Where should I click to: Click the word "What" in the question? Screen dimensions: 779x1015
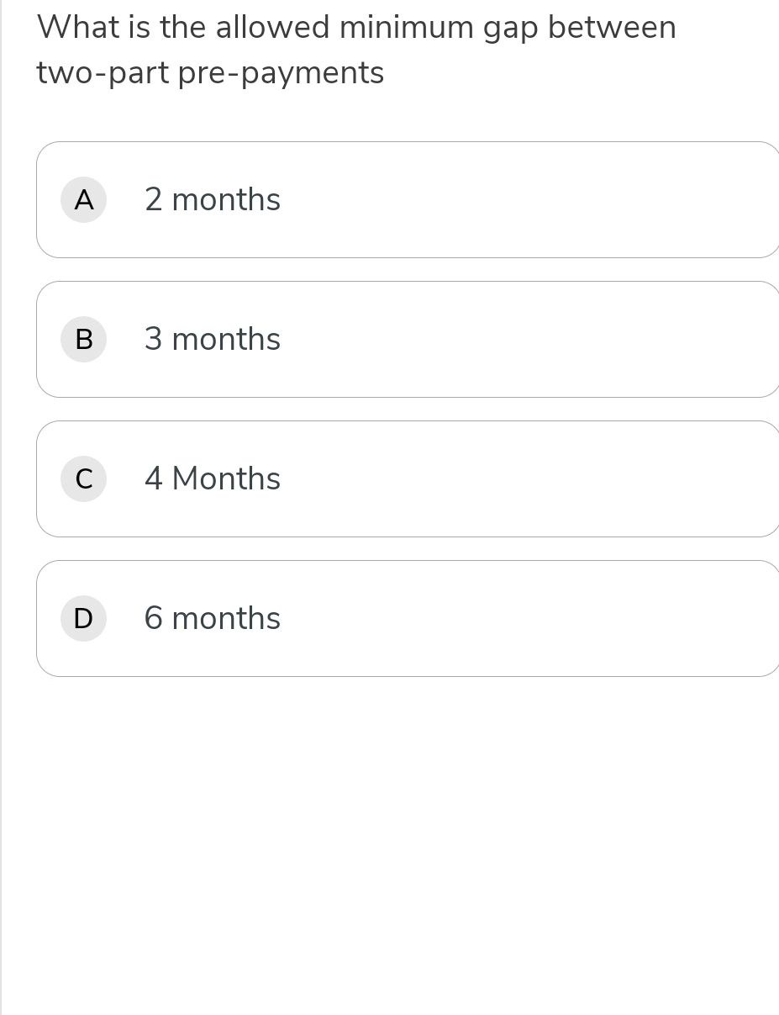(x=77, y=28)
